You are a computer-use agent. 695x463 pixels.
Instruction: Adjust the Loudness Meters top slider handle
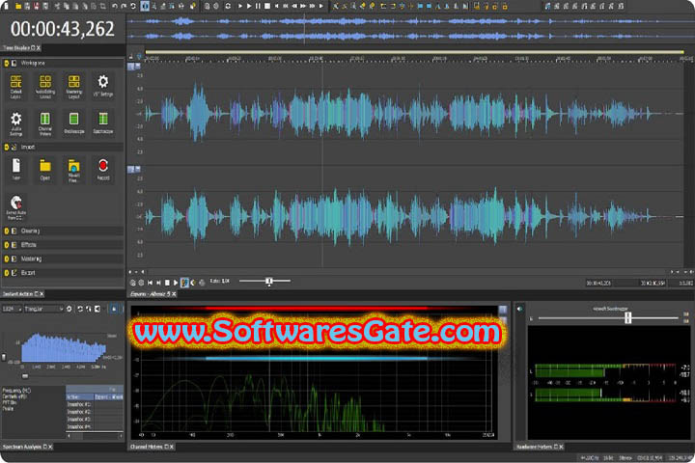[x=627, y=317]
